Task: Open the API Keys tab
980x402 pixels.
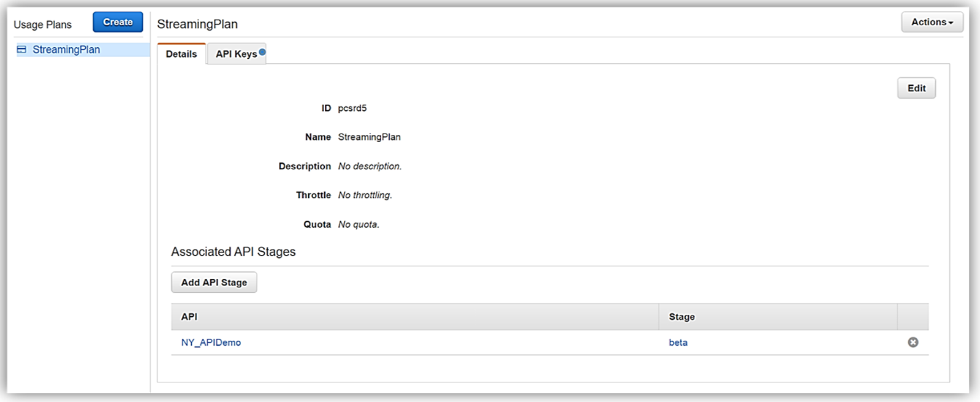Action: pyautogui.click(x=236, y=54)
